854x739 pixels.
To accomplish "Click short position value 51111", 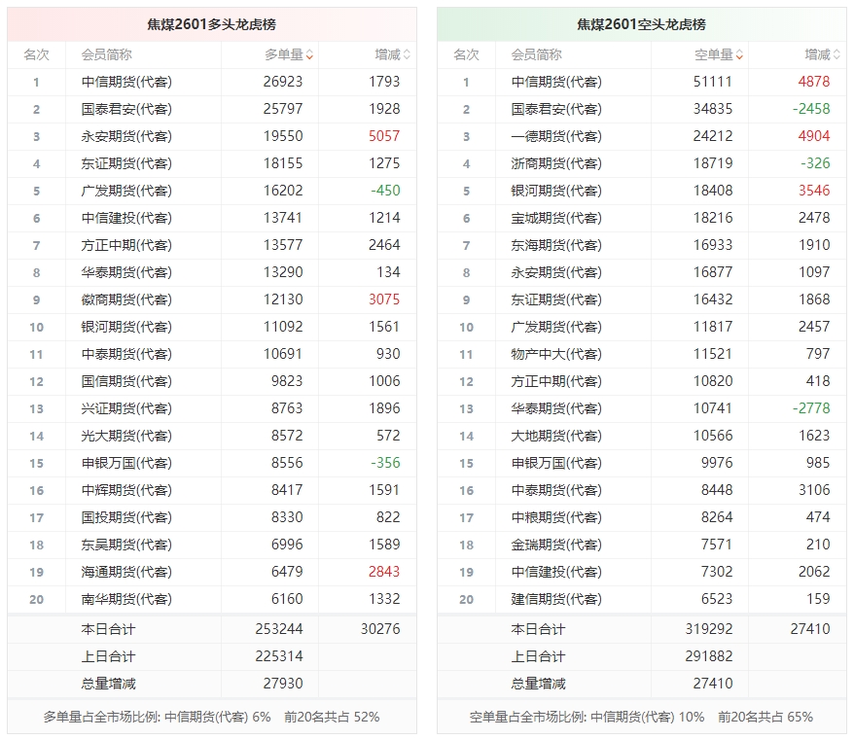I will tap(712, 82).
